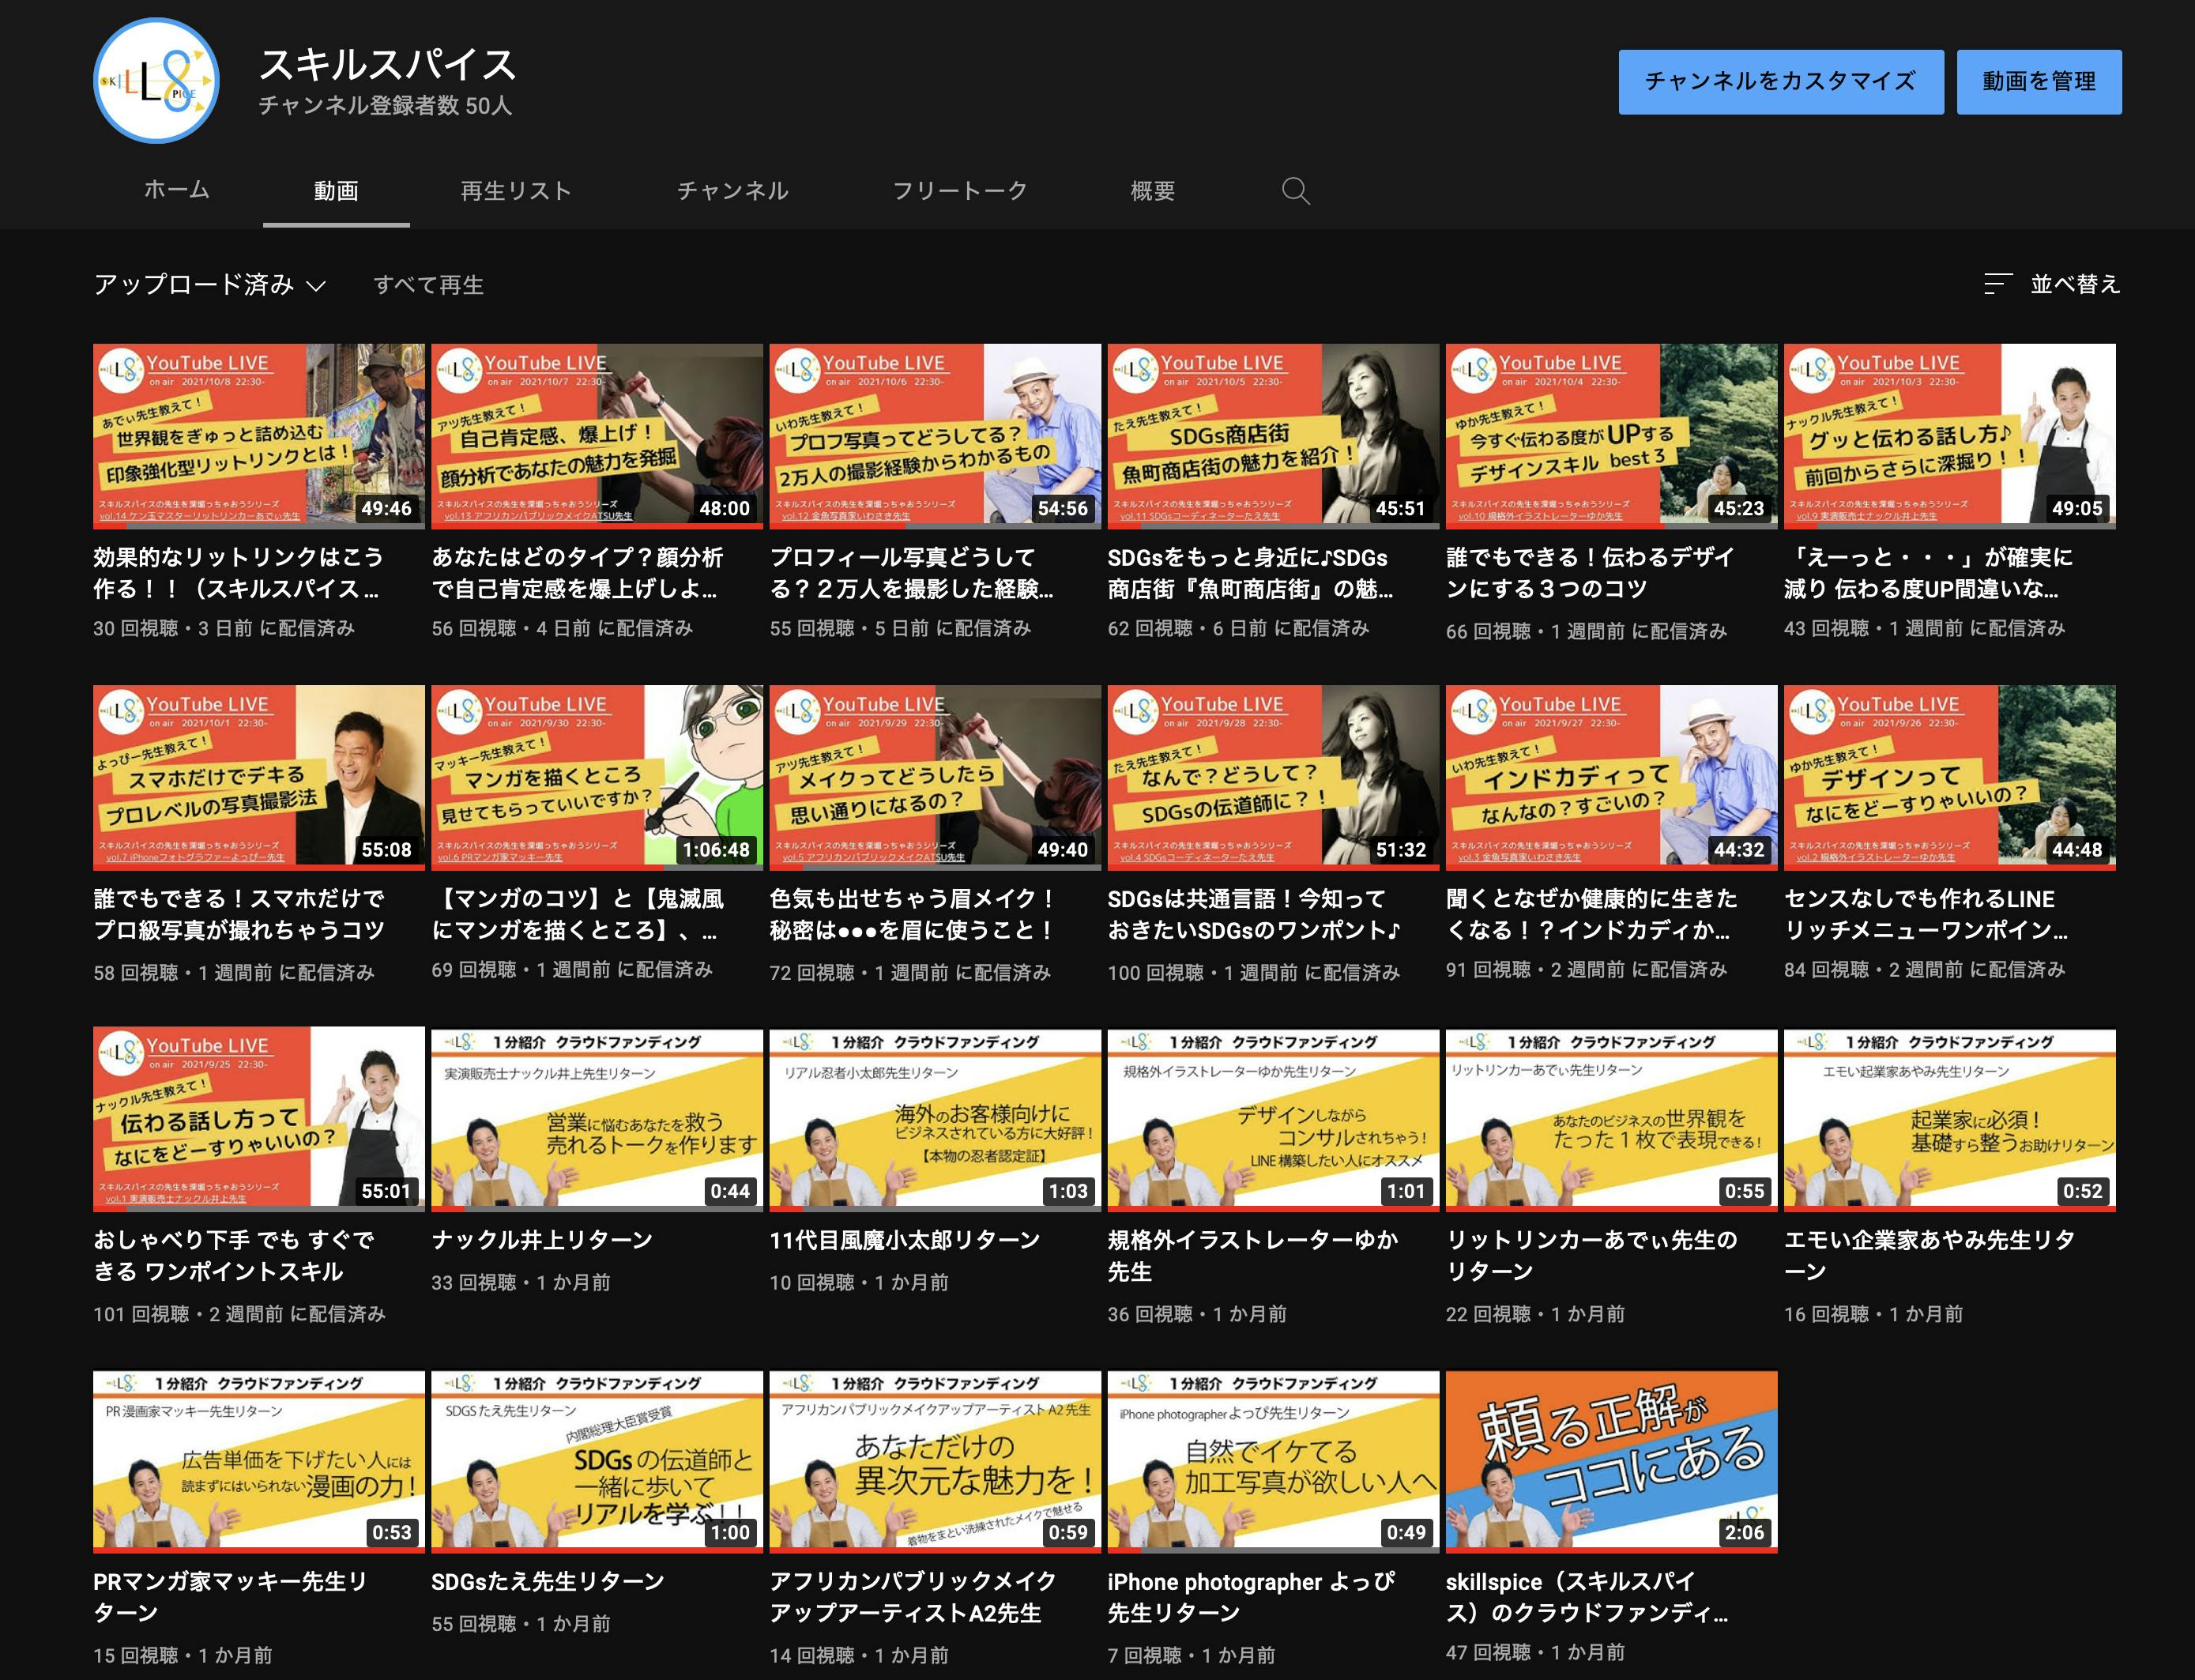Click the すべて再生 link

pyautogui.click(x=428, y=285)
